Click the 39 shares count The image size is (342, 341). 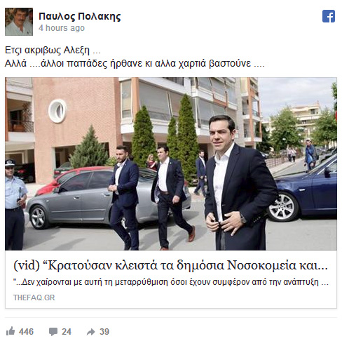coord(104,332)
